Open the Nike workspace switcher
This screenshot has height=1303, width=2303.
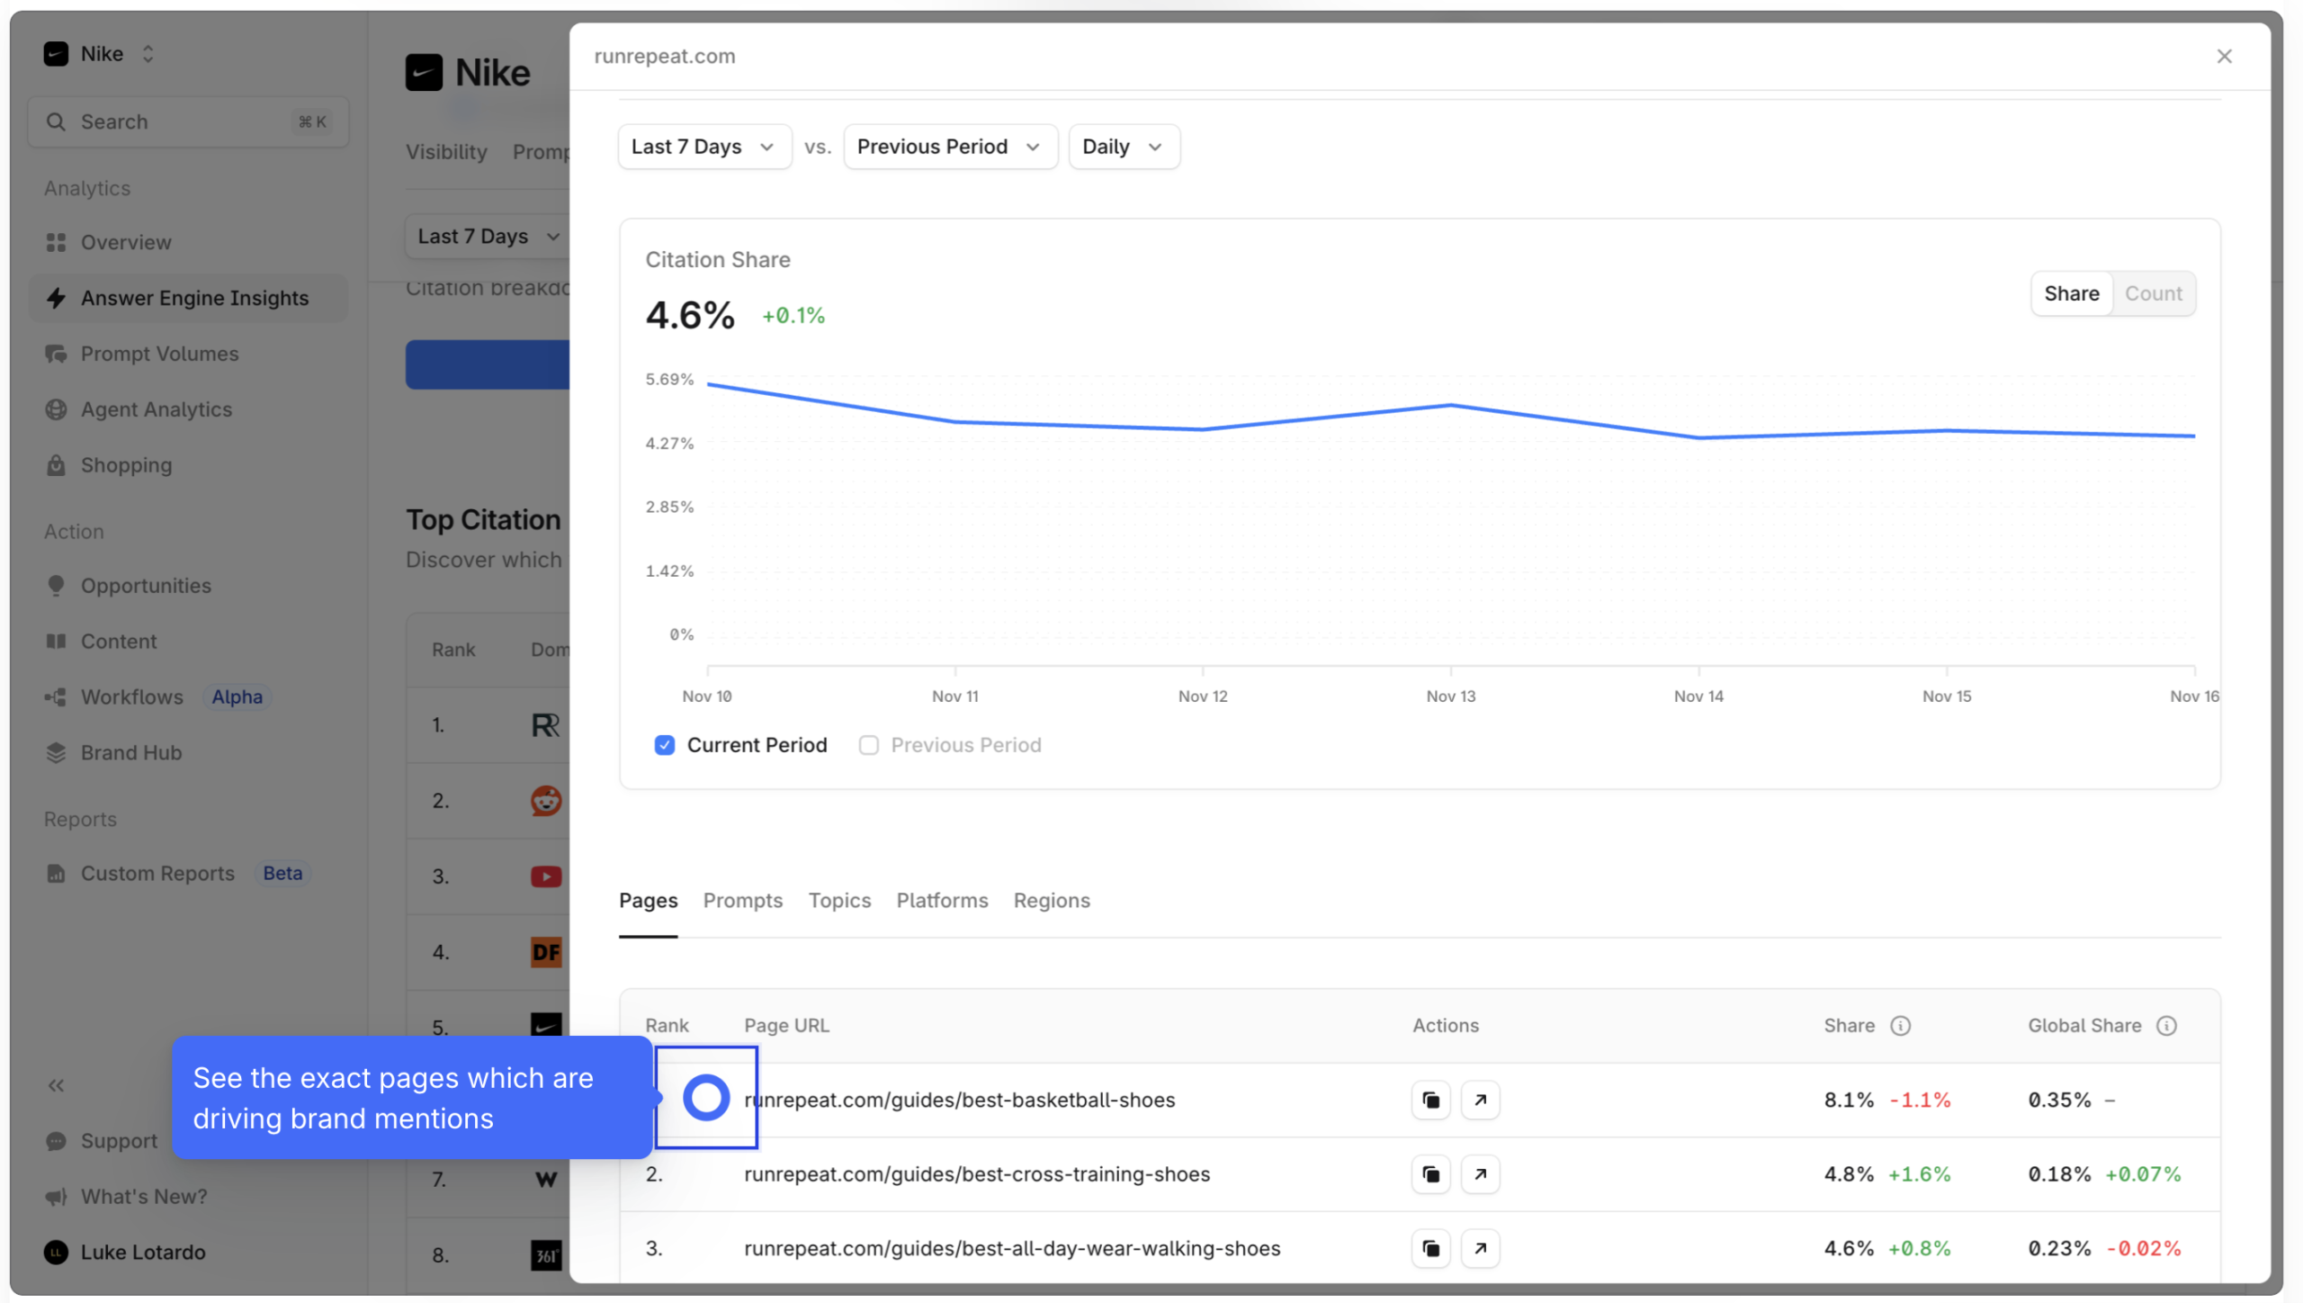pos(100,54)
